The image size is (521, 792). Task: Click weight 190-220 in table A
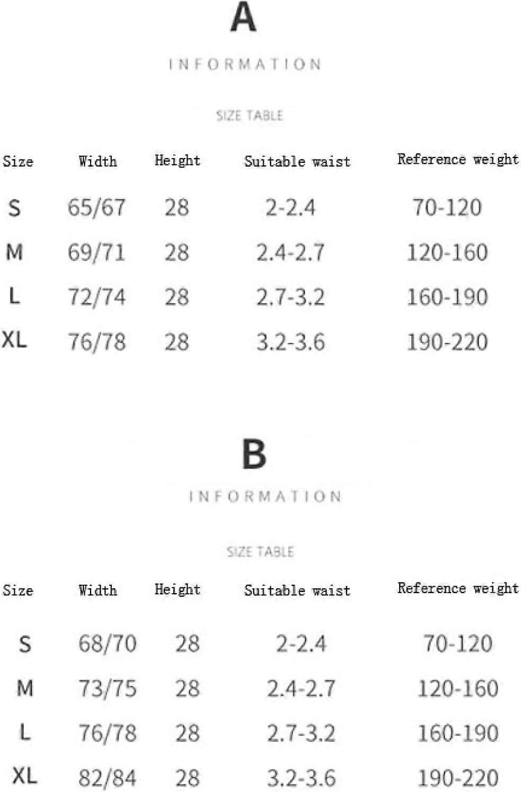[447, 342]
